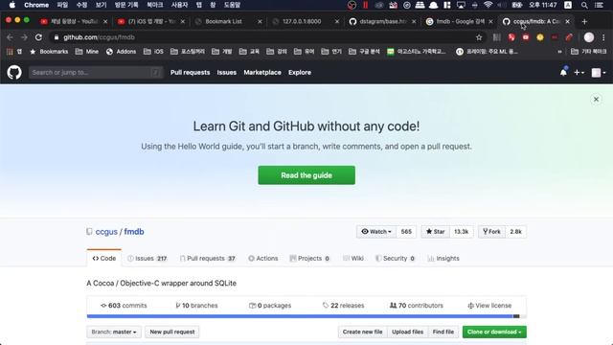Image resolution: width=613 pixels, height=345 pixels.
Task: Open the iOS bookmarks folder
Action: coord(153,51)
